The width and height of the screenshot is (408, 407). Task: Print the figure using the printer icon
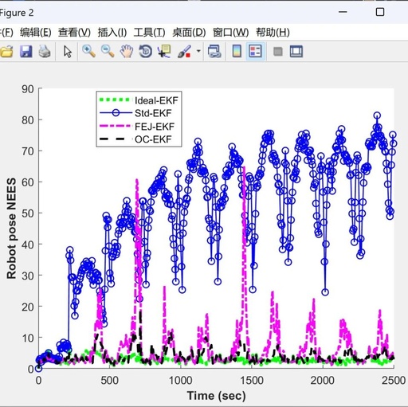pyautogui.click(x=45, y=51)
